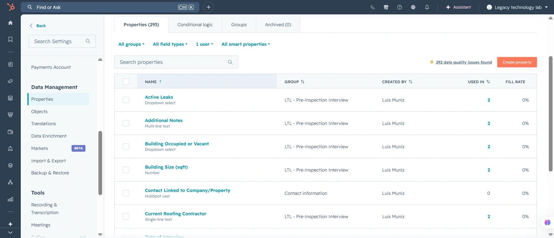Open the Commerce wallet icon in left navigation

10,132
